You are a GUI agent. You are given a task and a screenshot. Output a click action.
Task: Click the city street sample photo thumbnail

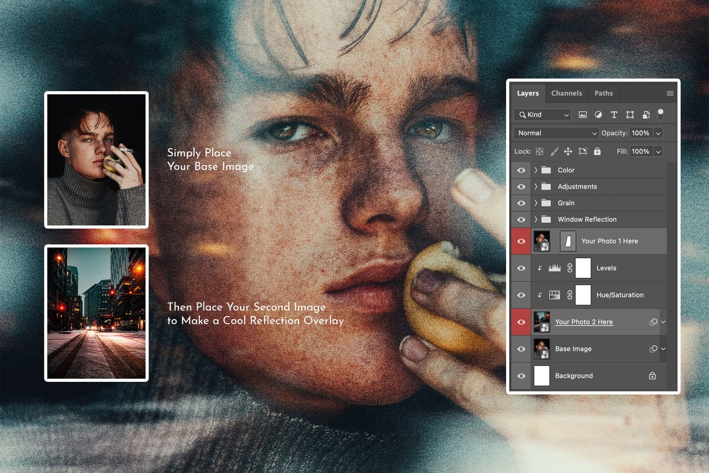(96, 313)
